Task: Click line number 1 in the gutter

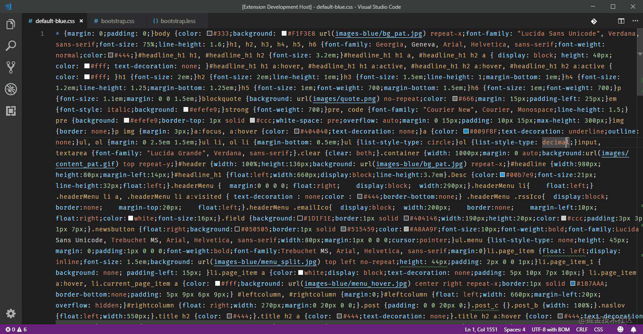Action: [x=42, y=33]
